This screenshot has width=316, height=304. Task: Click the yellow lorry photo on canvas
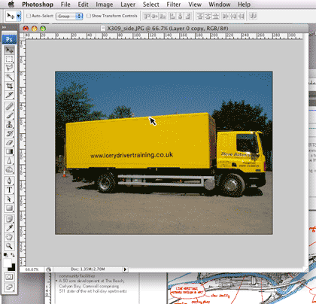tap(164, 153)
